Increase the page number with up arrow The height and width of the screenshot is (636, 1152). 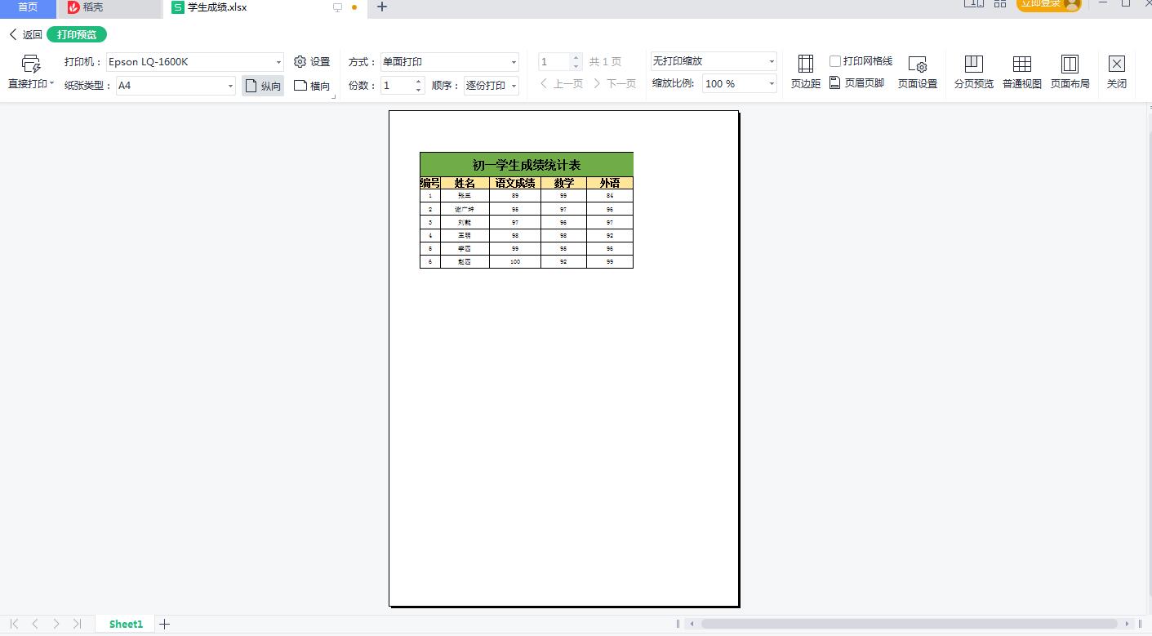576,58
